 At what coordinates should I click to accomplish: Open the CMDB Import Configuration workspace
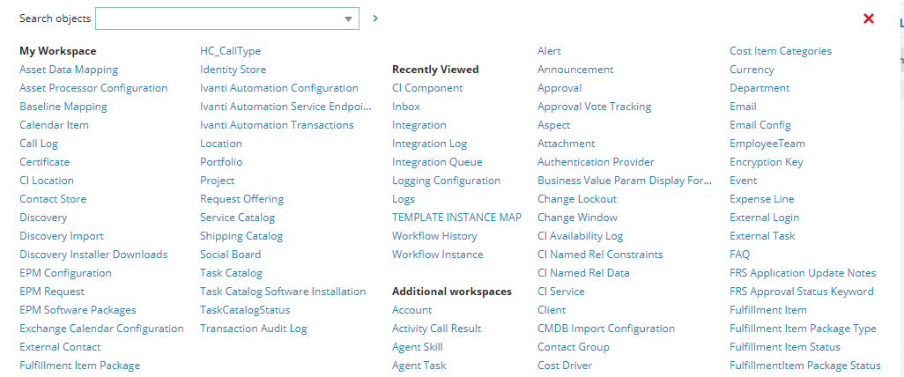point(606,329)
